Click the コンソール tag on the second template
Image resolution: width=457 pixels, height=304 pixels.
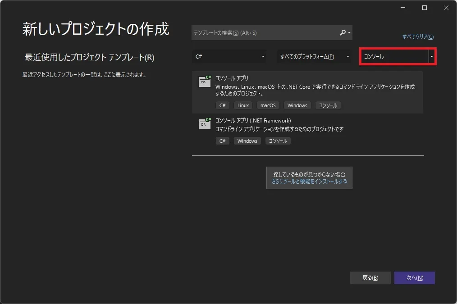(x=278, y=141)
